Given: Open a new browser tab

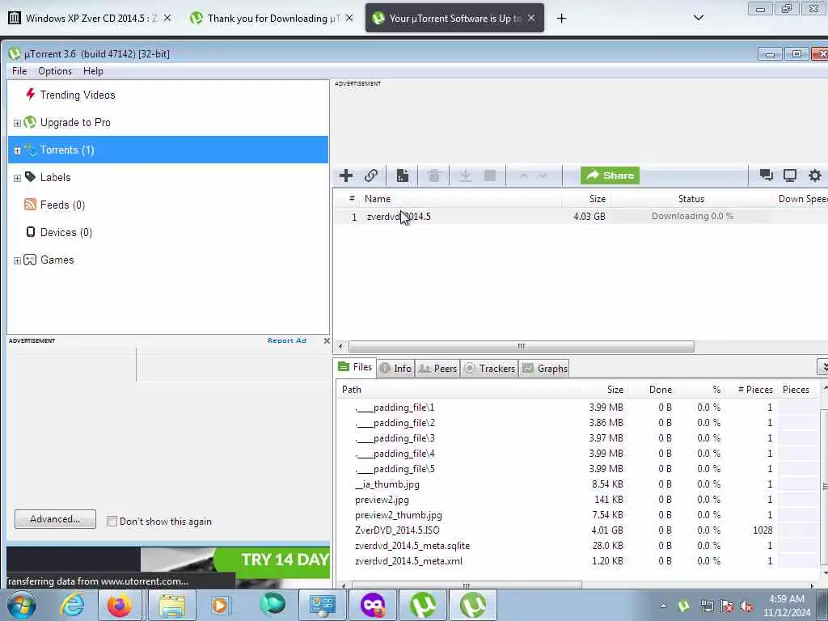Looking at the screenshot, I should (561, 19).
